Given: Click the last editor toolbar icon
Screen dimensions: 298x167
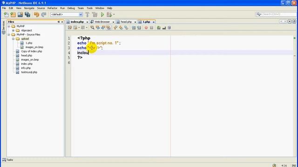Looking at the screenshot, I should pos(169,28).
